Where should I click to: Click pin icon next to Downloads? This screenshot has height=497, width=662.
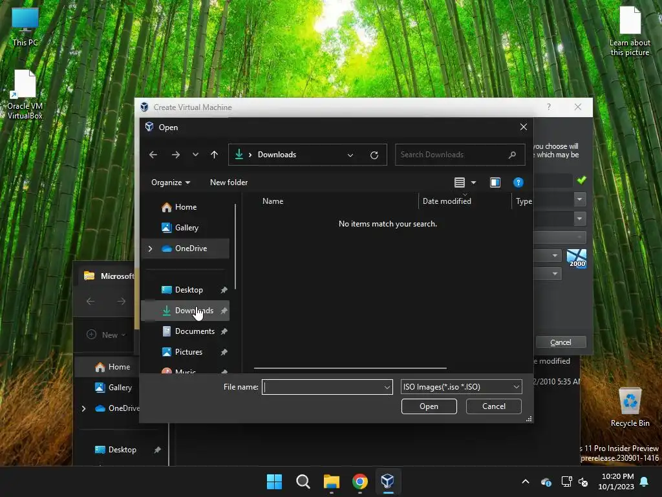224,311
